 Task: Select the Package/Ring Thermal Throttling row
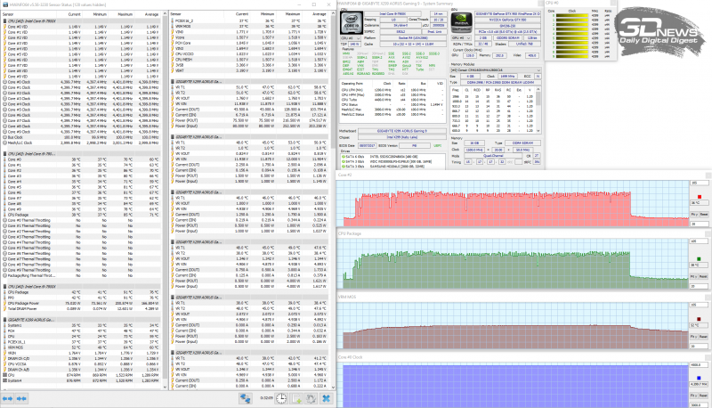(81, 276)
